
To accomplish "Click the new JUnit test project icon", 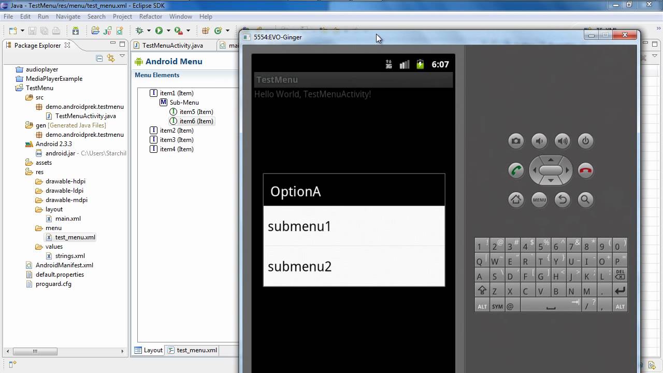I will pyautogui.click(x=108, y=31).
